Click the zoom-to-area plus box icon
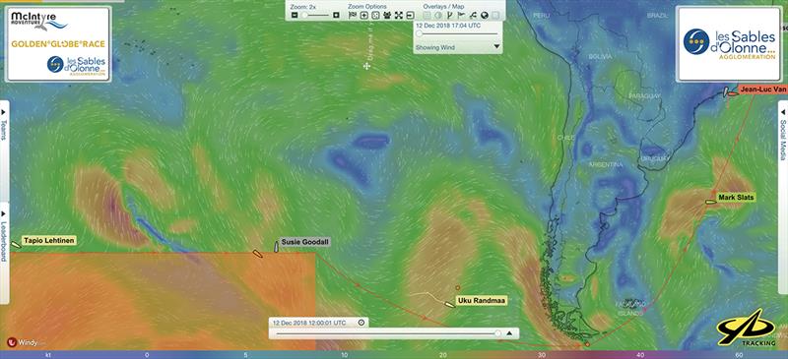Screen dimensions: 788x359 click(x=364, y=16)
